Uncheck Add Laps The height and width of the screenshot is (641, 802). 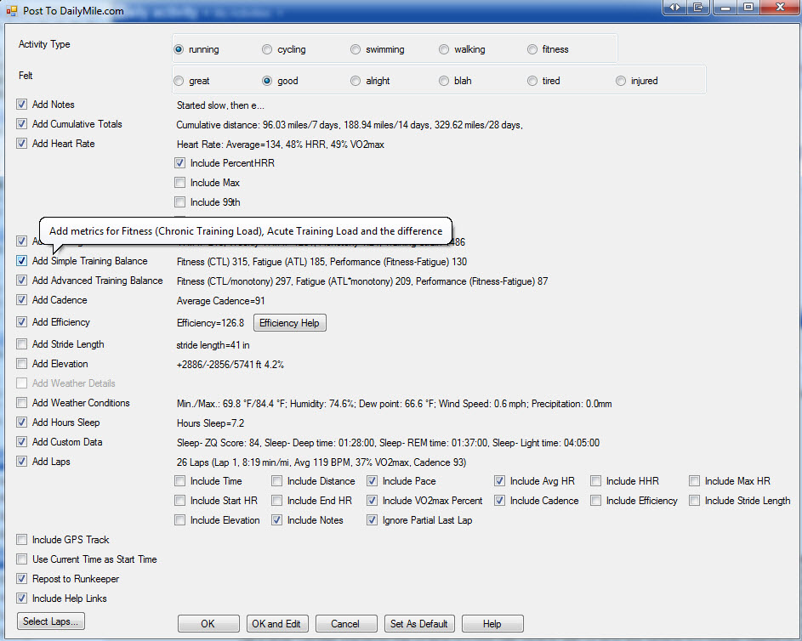click(21, 462)
